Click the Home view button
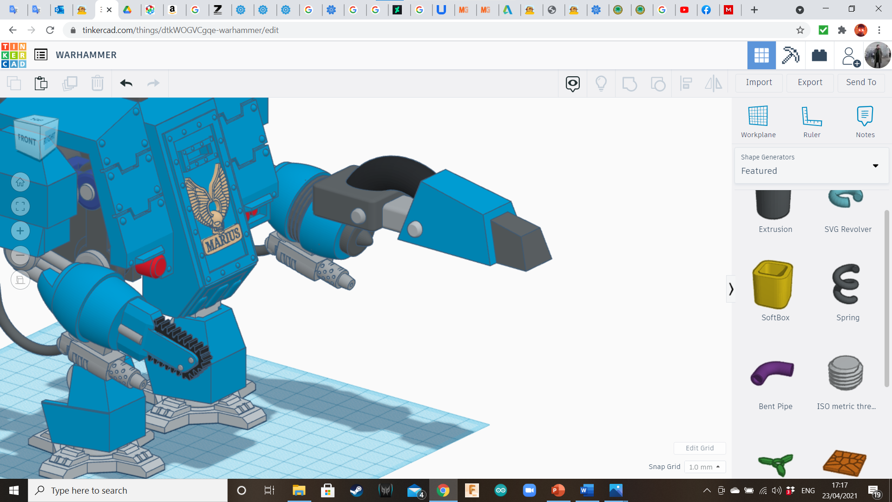The width and height of the screenshot is (892, 502). pyautogui.click(x=20, y=182)
